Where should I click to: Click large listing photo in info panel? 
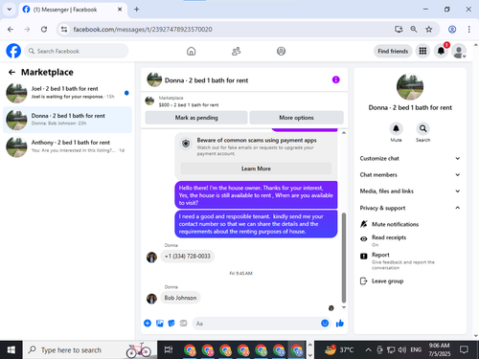point(410,87)
